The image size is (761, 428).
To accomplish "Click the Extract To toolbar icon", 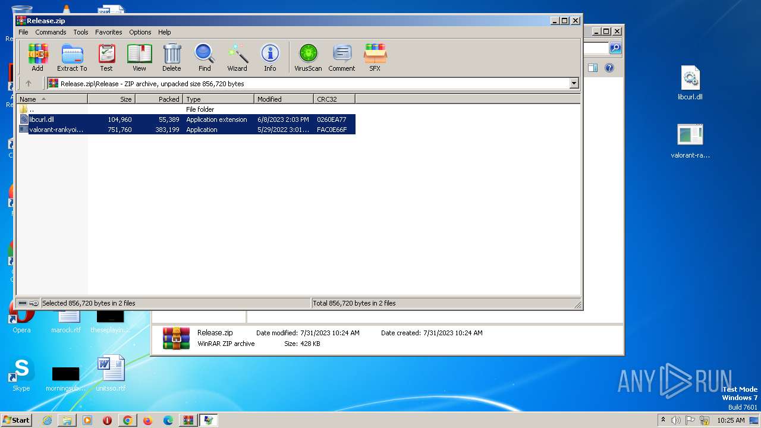I will [x=72, y=58].
